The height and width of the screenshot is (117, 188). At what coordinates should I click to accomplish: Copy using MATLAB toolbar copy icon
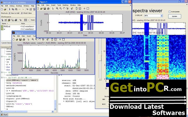[x=13, y=9]
